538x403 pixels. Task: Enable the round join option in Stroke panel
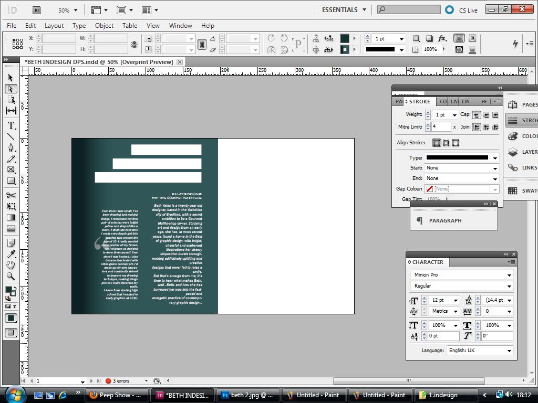487,127
